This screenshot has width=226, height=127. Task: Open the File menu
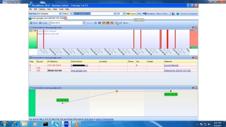pyautogui.click(x=30, y=9)
